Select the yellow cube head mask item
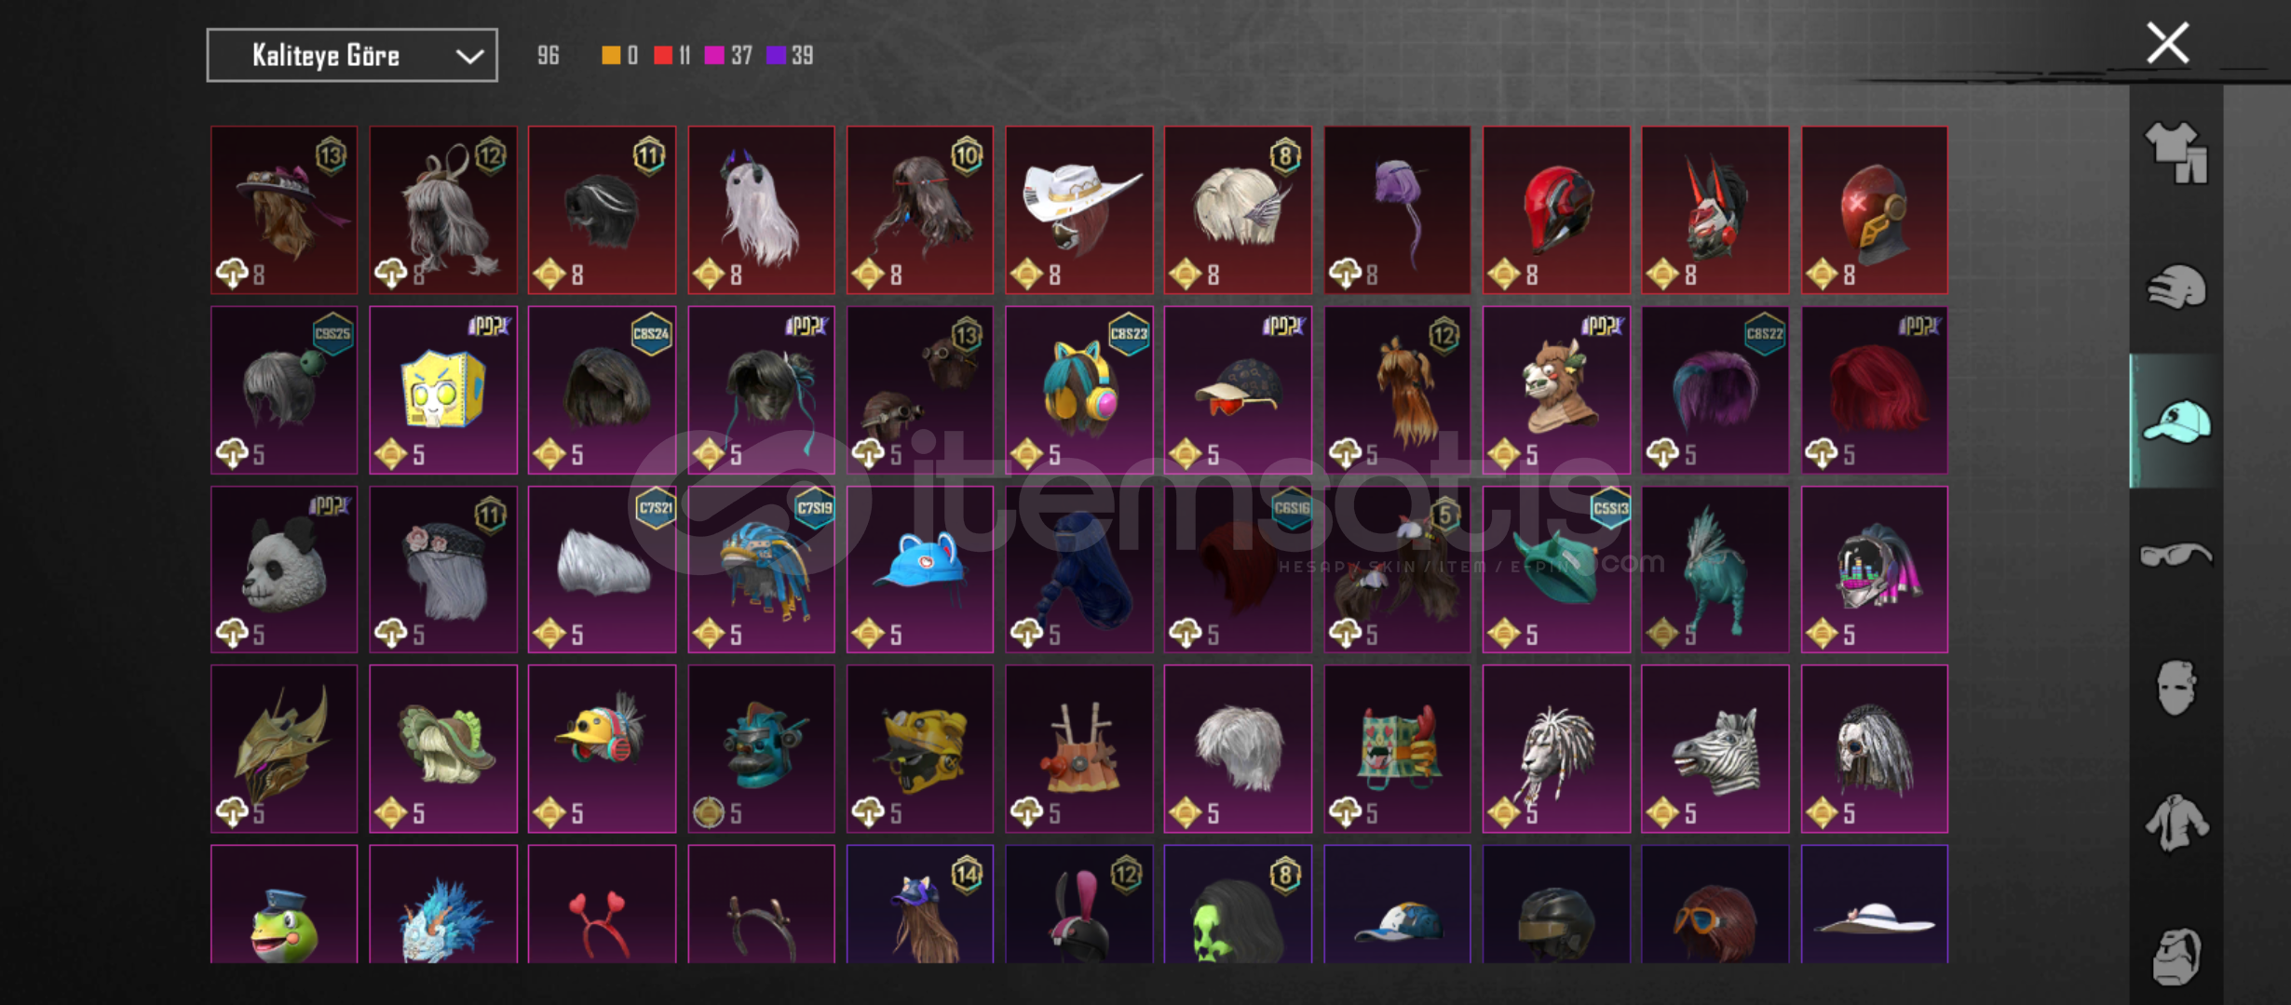The width and height of the screenshot is (2291, 1005). tap(443, 390)
